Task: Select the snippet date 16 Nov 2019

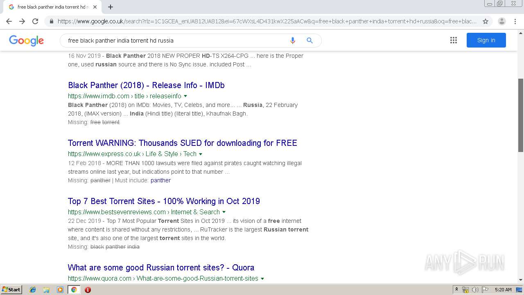Action: [x=84, y=56]
